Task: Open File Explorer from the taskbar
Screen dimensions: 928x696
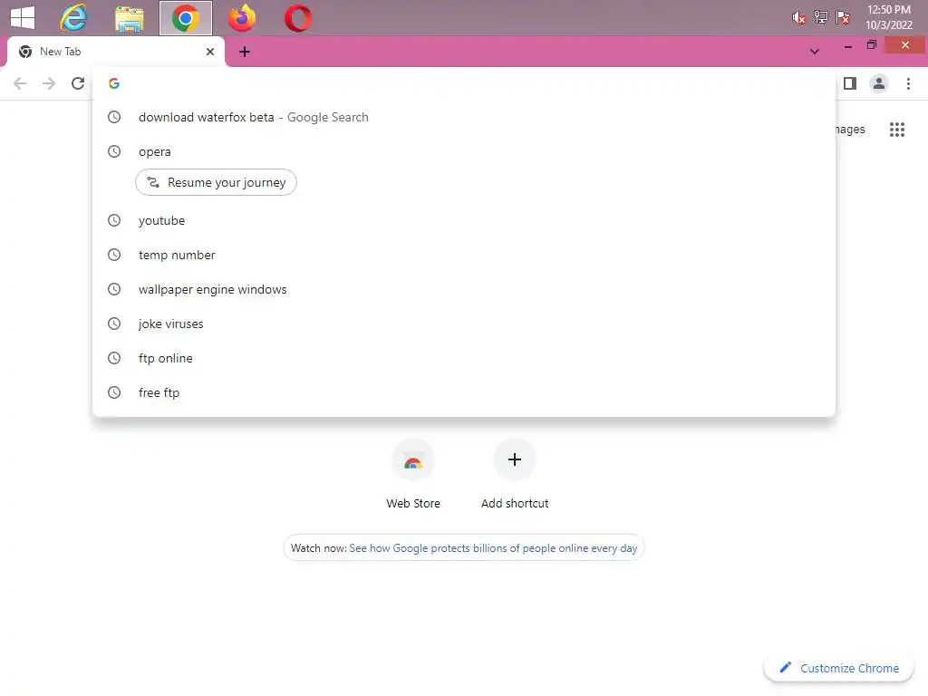Action: (x=129, y=18)
